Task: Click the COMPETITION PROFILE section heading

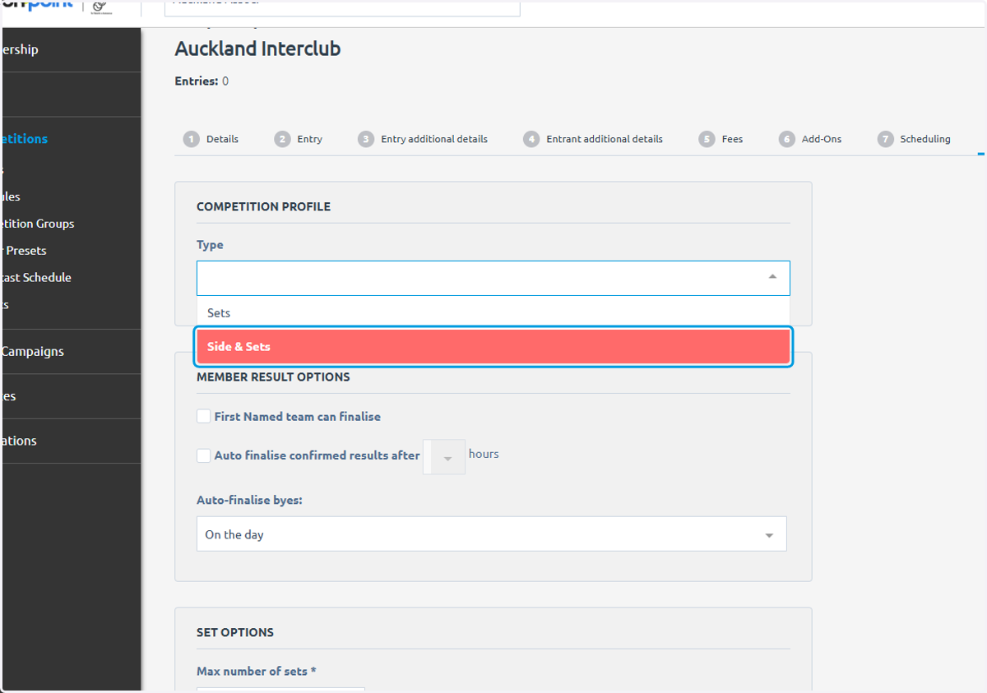Action: [263, 206]
